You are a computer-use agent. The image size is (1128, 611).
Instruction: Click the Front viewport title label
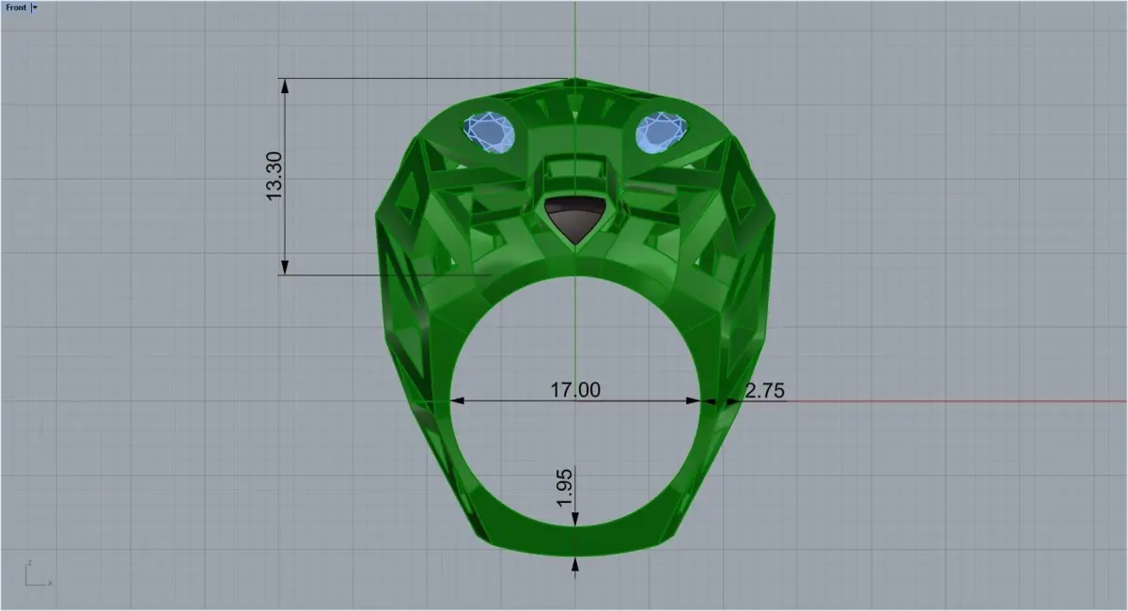(16, 7)
